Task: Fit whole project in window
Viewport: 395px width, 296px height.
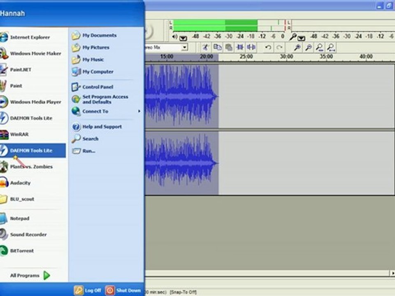Action: click(331, 47)
